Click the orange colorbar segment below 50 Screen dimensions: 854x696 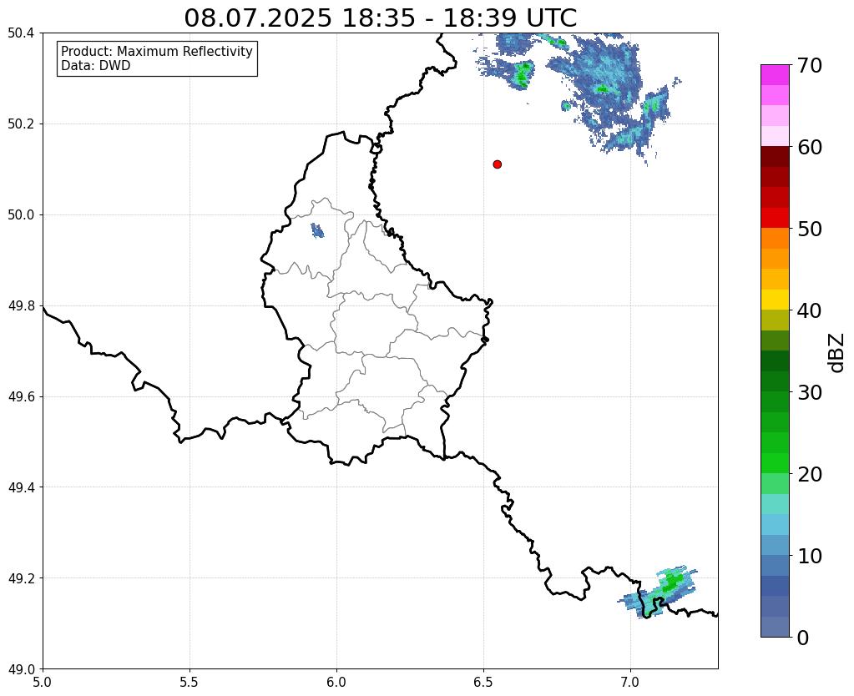tap(775, 239)
